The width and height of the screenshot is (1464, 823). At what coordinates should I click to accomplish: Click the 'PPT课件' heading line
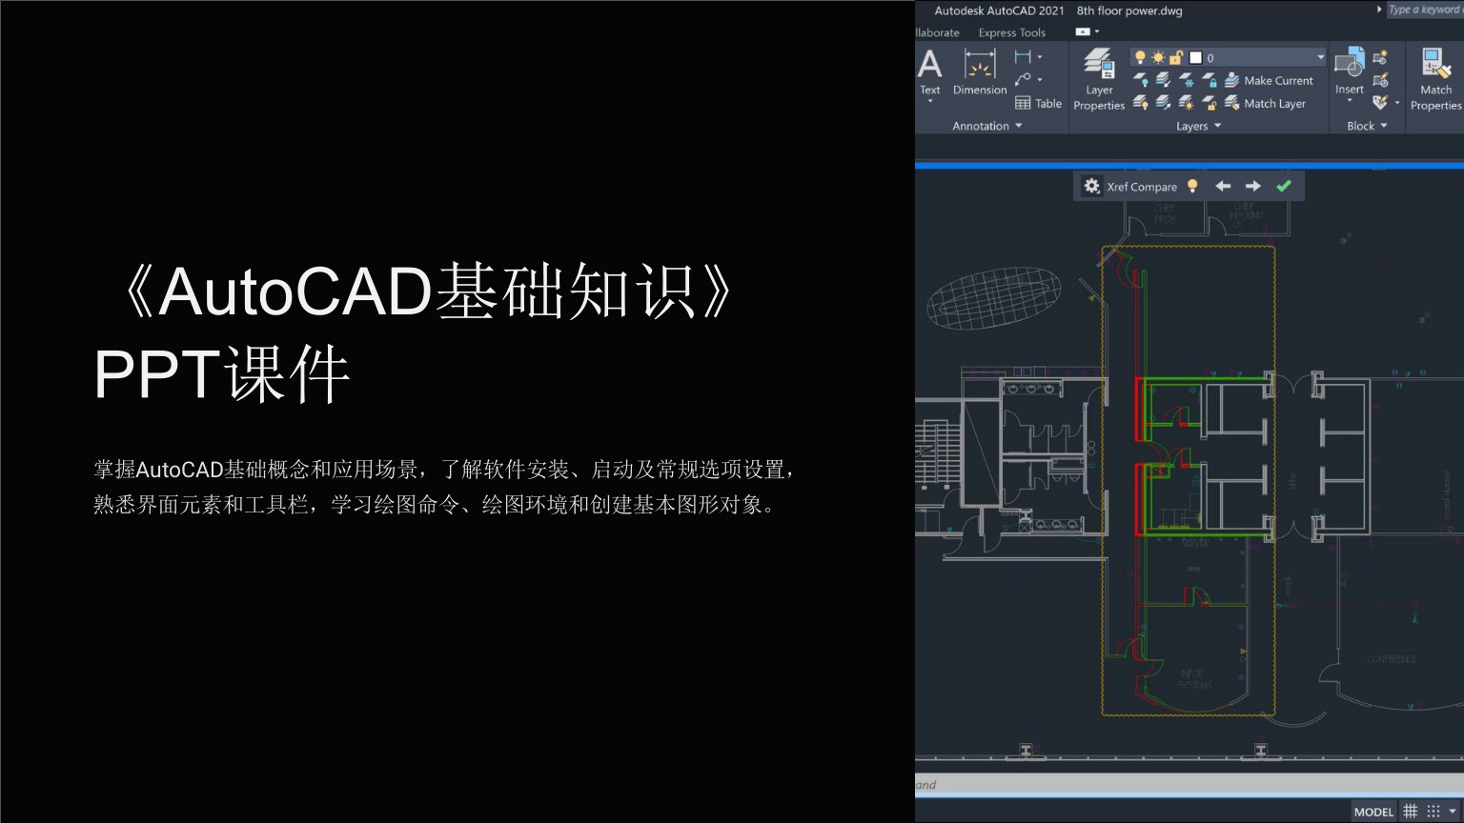(x=222, y=374)
